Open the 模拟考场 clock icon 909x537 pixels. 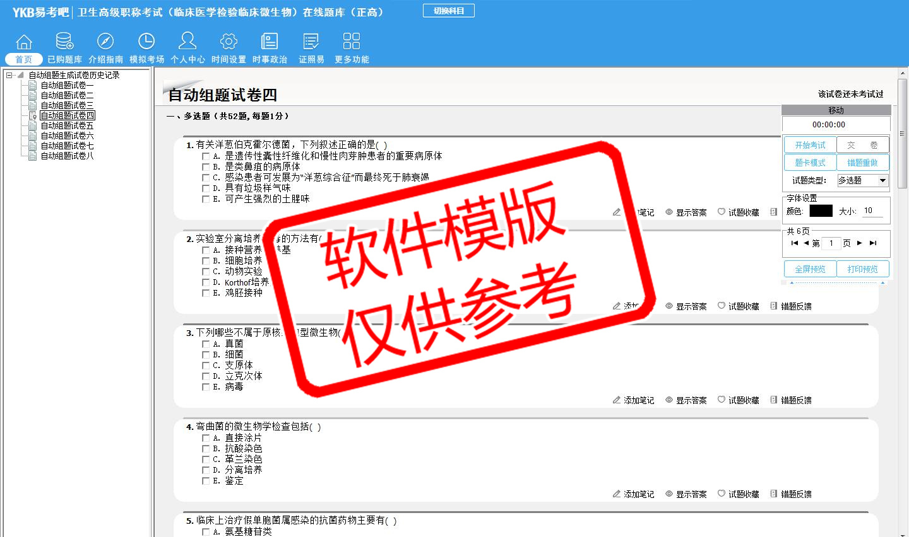(146, 42)
